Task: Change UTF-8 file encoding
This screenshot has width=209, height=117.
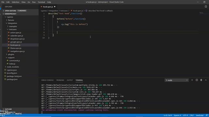Action: (x=185, y=115)
